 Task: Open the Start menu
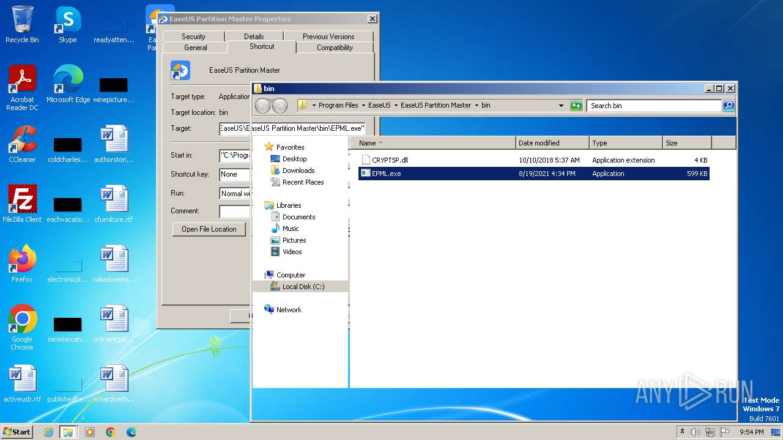coord(17,431)
